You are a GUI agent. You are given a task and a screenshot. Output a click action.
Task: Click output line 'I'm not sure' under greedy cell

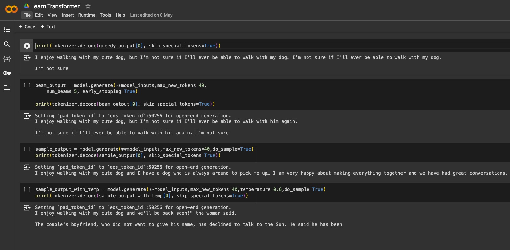click(52, 68)
